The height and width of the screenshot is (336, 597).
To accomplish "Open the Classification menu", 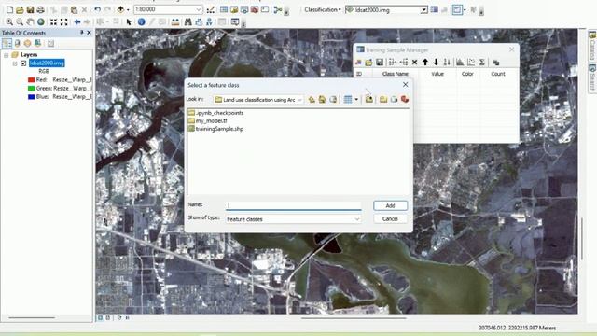I will pyautogui.click(x=322, y=10).
